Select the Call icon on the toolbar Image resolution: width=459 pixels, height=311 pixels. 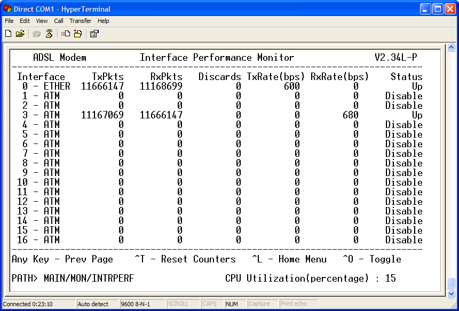click(36, 33)
